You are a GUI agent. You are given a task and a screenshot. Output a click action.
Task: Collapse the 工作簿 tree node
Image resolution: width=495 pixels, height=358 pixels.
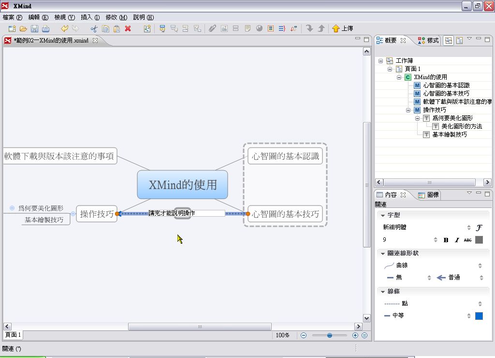pos(380,61)
